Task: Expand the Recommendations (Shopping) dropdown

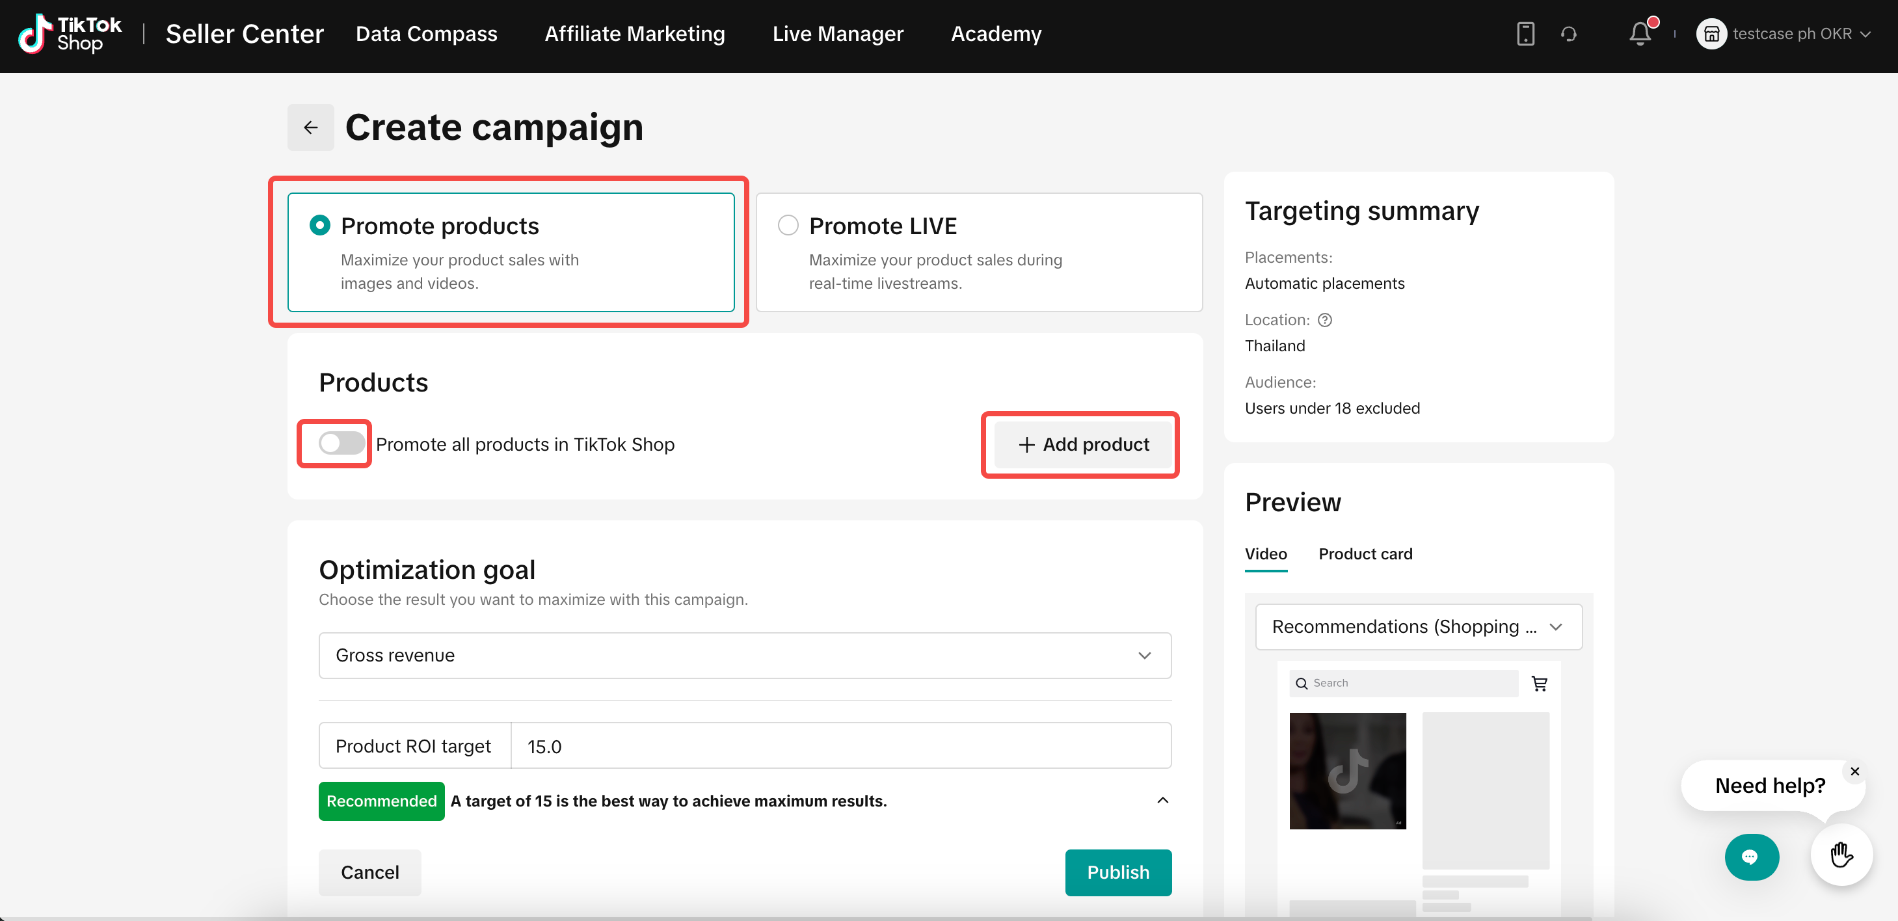Action: pos(1417,626)
